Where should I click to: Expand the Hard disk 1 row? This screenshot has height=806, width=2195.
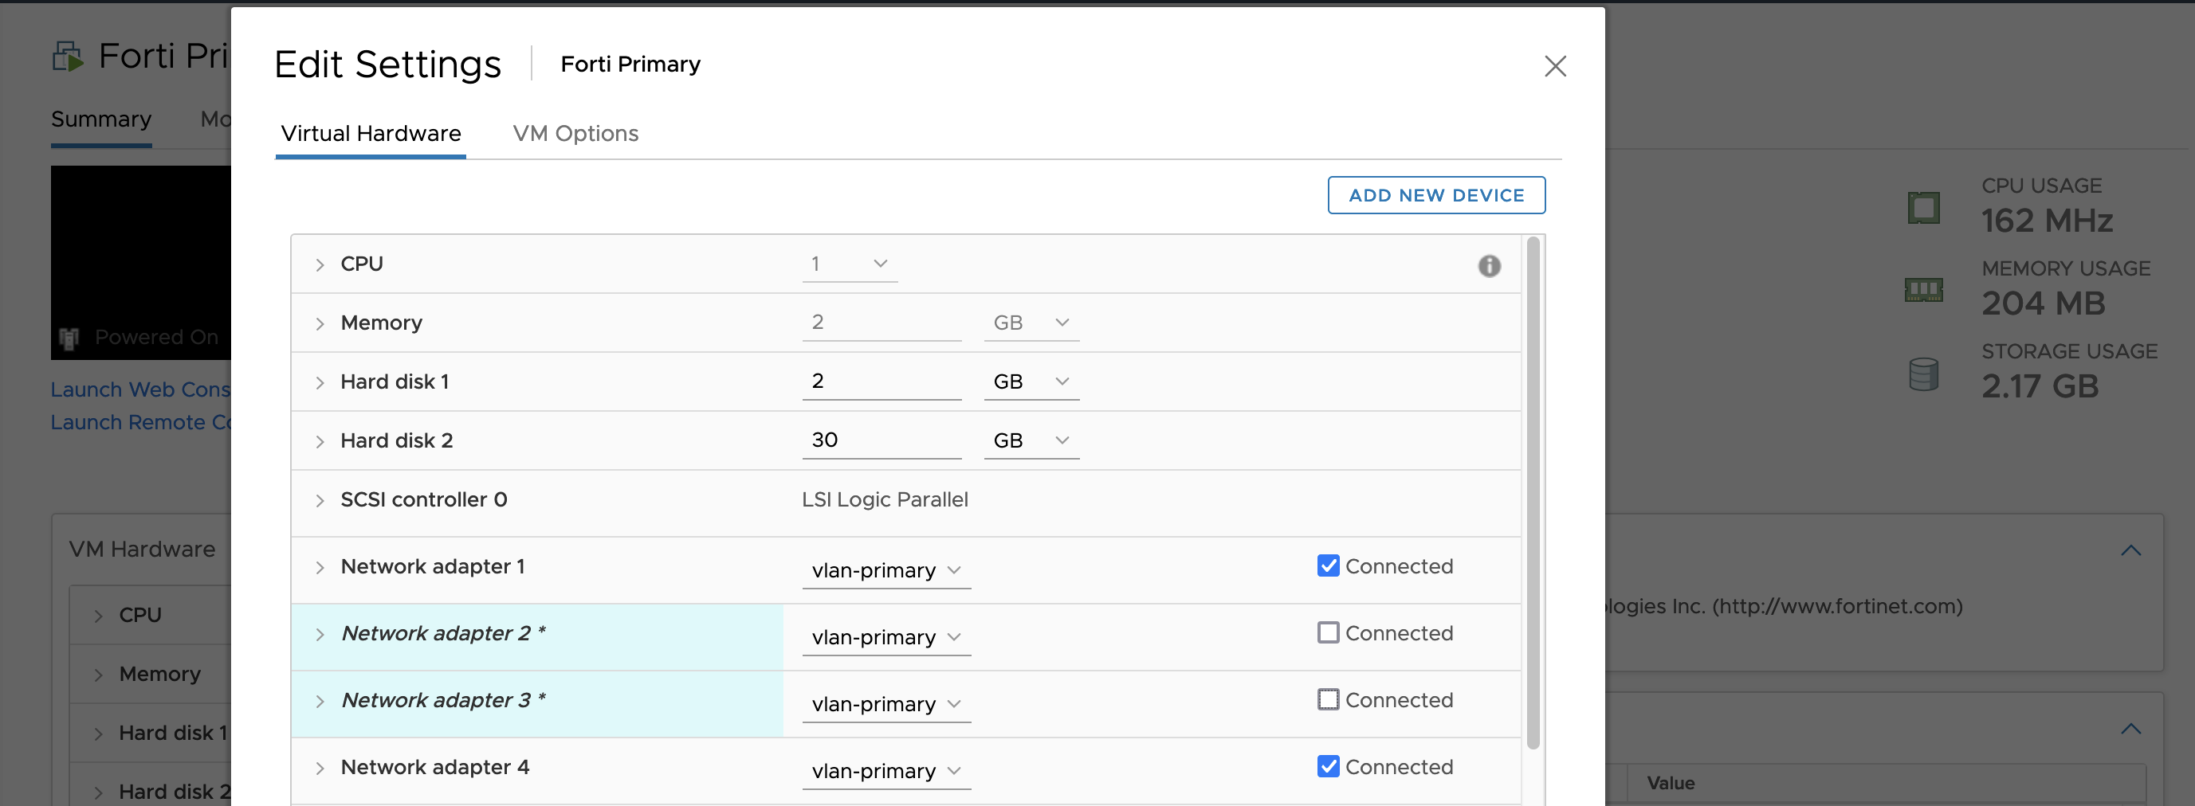(320, 383)
